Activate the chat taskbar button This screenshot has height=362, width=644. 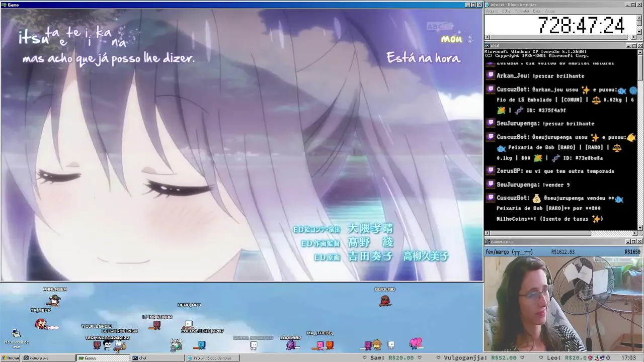click(x=158, y=358)
